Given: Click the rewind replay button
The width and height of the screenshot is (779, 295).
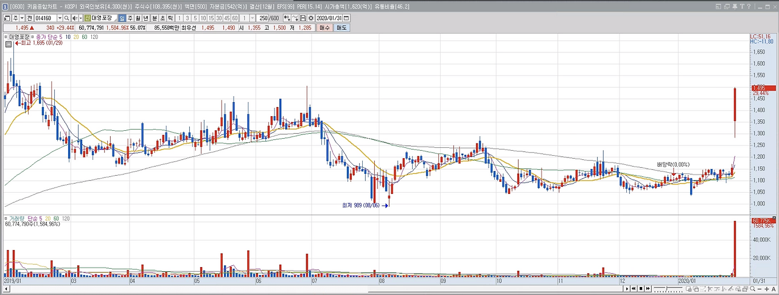Looking at the screenshot, I should [x=634, y=289].
